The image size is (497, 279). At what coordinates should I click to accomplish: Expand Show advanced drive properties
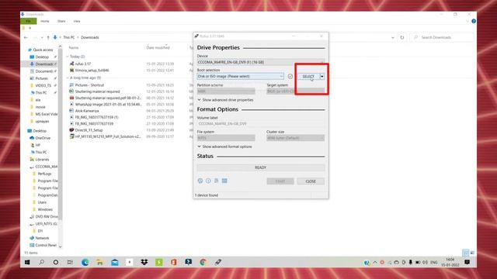coord(225,100)
